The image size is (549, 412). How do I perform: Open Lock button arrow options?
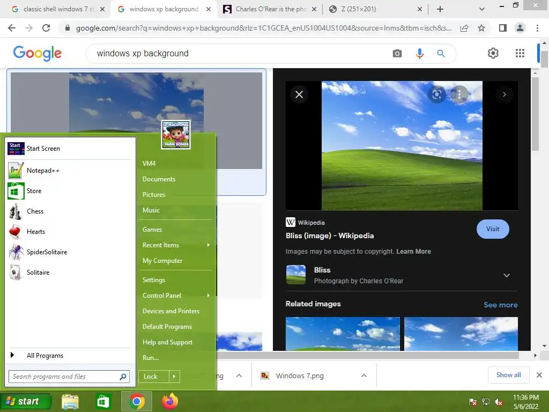tap(174, 377)
